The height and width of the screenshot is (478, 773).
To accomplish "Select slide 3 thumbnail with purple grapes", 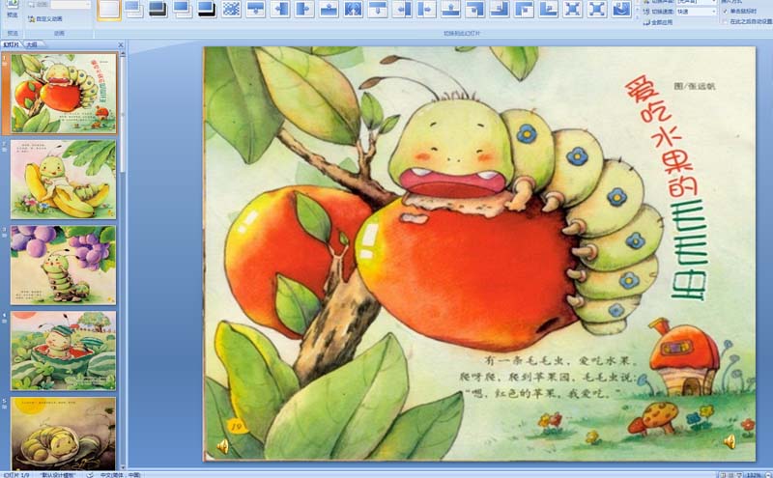I will tap(64, 266).
